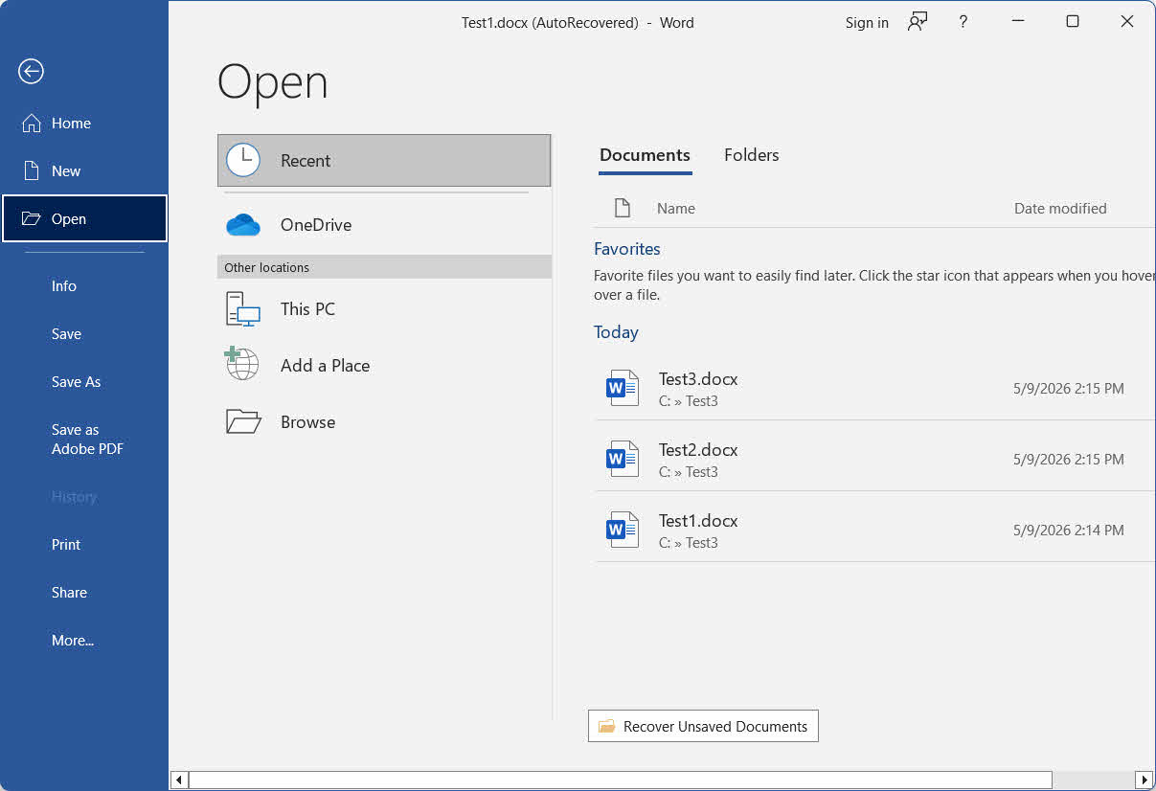Click the 2:14 PM date of Test1.docx
This screenshot has height=791, width=1156.
point(1069,530)
